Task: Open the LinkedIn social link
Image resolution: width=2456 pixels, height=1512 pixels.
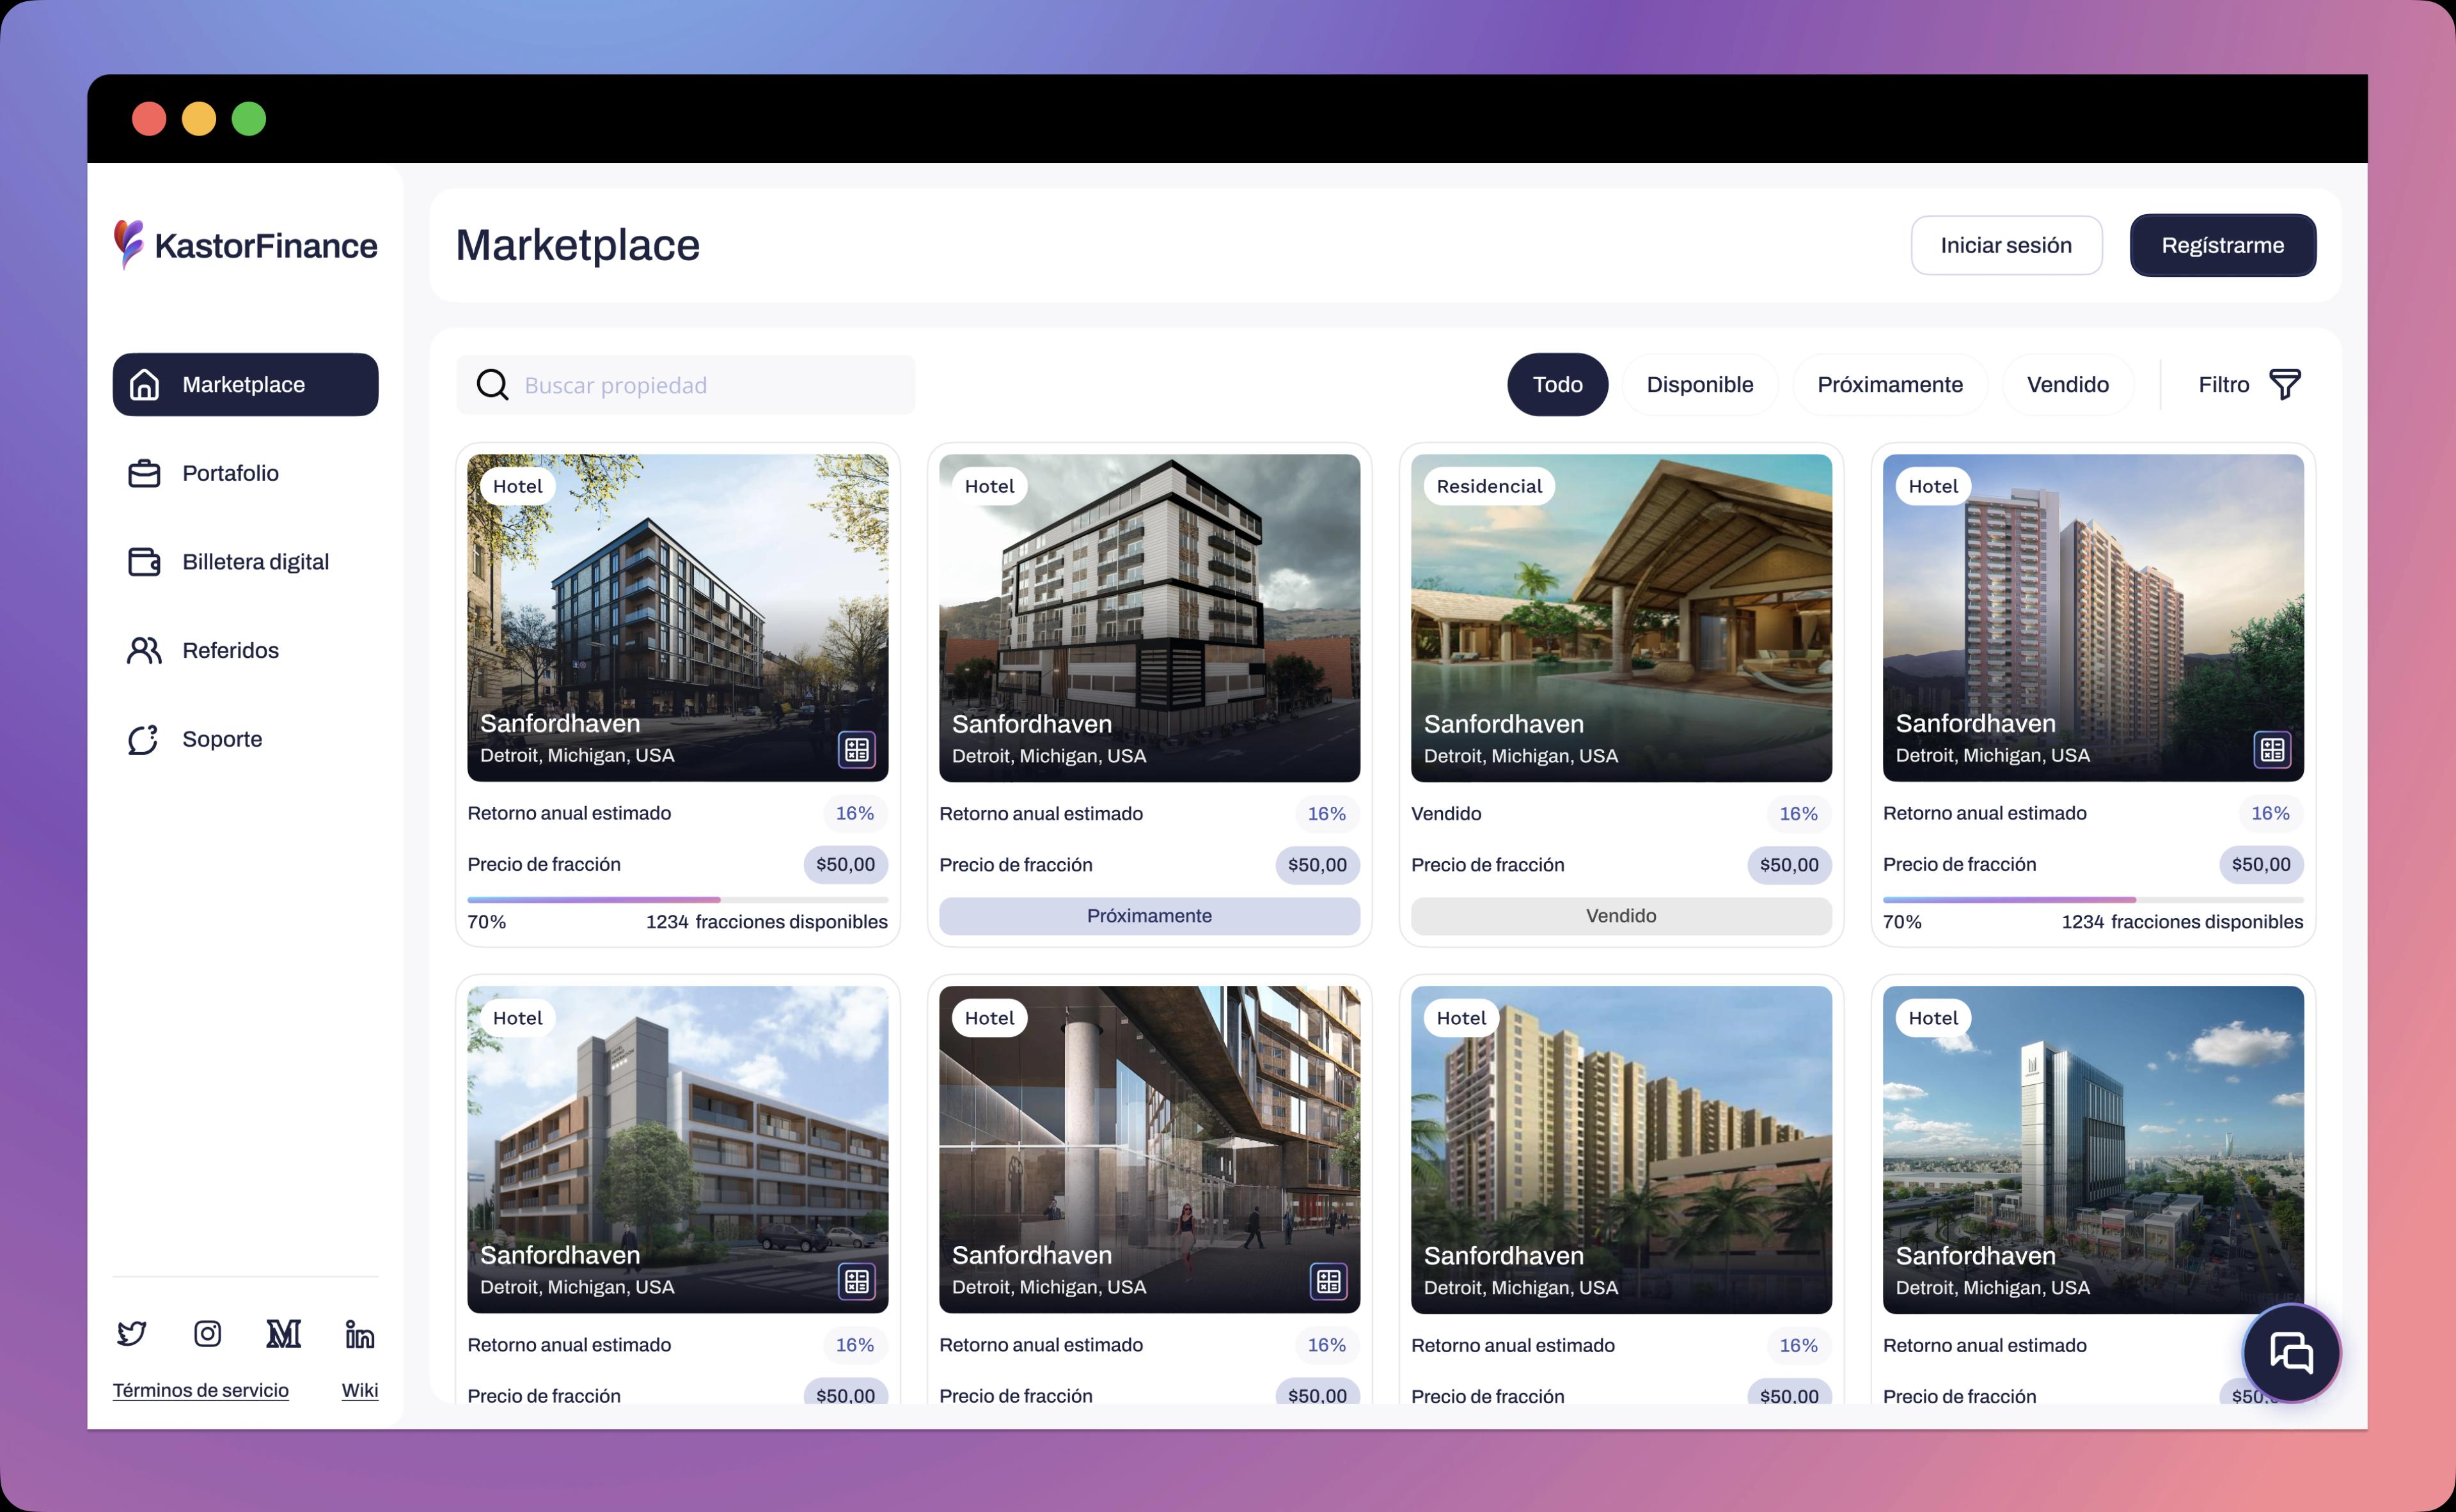Action: pyautogui.click(x=359, y=1334)
